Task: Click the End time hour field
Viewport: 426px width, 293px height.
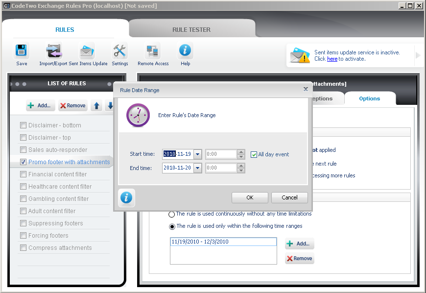Action: (221, 168)
